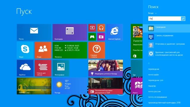The image size is (190, 107).
Task: Select Панель управления search result
Action: pos(166,37)
